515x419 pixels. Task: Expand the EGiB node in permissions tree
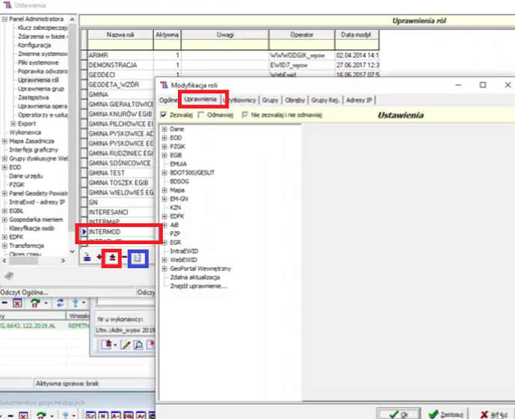click(x=164, y=155)
